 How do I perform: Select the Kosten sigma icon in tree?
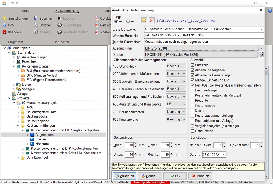tap(32, 139)
